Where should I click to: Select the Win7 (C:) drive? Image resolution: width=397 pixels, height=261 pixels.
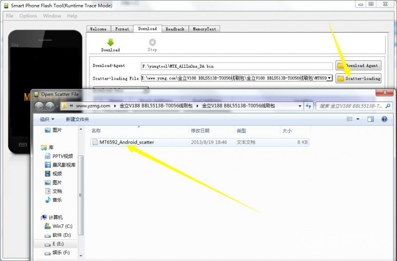click(x=59, y=226)
